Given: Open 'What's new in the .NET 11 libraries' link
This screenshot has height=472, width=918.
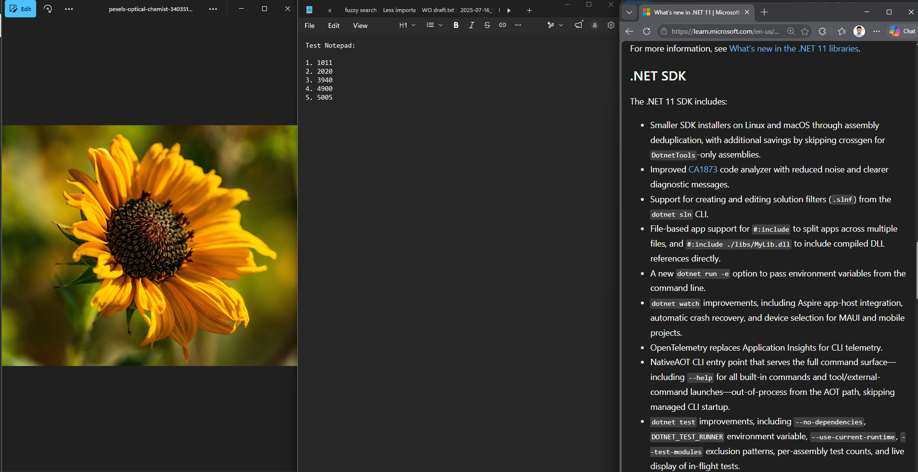Looking at the screenshot, I should (794, 49).
